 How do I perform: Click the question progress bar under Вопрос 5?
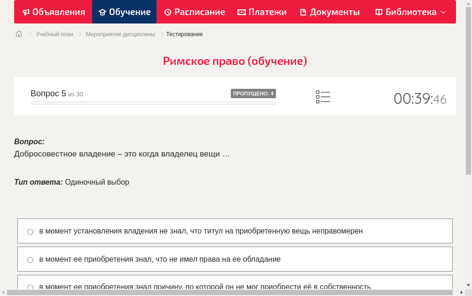point(153,103)
